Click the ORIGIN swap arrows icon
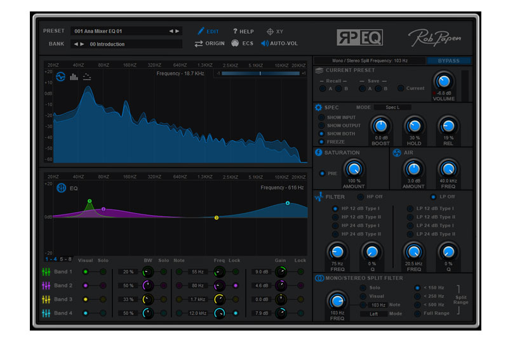The height and width of the screenshot is (342, 508). [199, 44]
